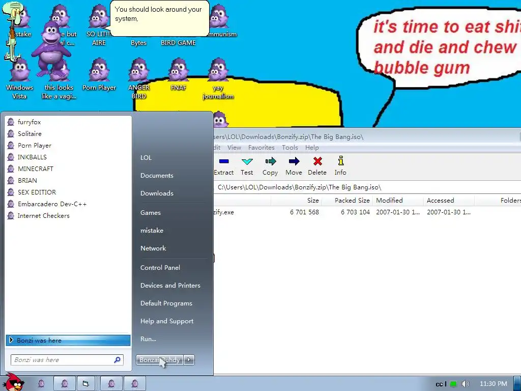Click the search magnifier in Start menu

[118, 360]
